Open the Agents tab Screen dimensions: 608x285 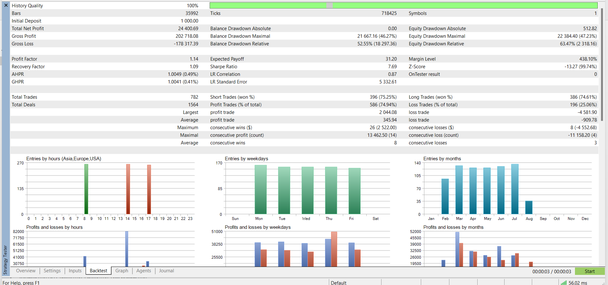click(x=144, y=271)
